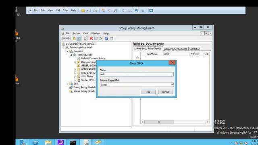Viewport: 258px width, 145px height.
Task: Expand the WMI Filters node
Action: 75,77
